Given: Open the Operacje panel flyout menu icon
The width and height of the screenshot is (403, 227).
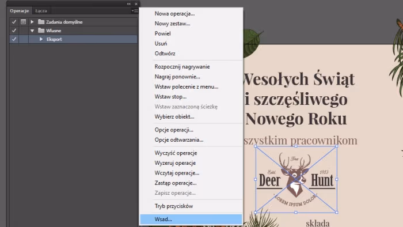Looking at the screenshot, I should click(x=135, y=11).
